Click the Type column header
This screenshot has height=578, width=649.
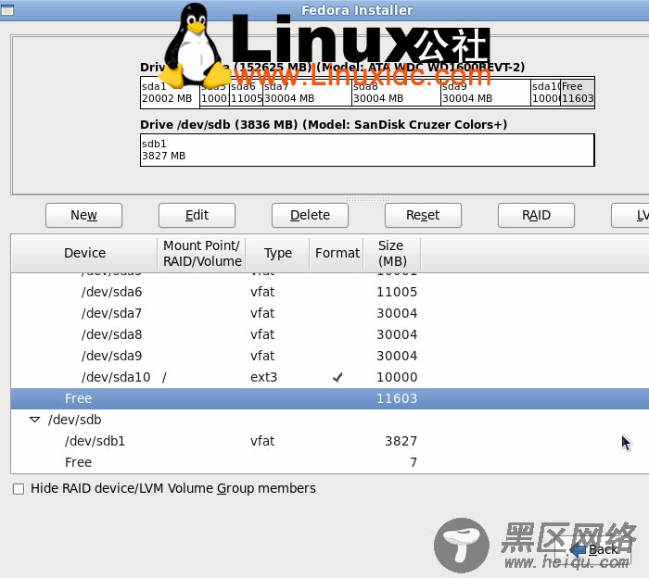pos(278,253)
